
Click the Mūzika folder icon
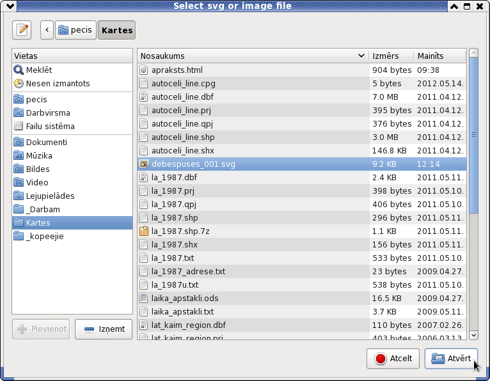(x=19, y=155)
